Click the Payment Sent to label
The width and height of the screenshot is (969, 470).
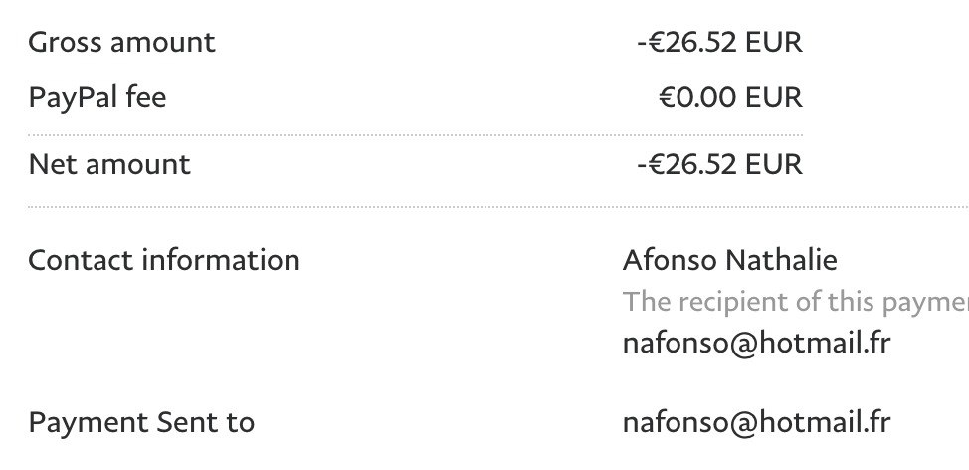141,422
